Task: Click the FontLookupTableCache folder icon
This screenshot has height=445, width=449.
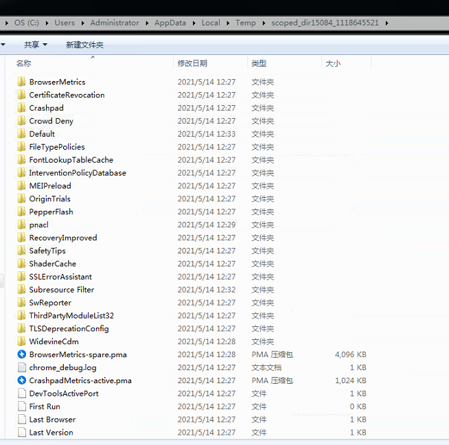Action: (21, 160)
